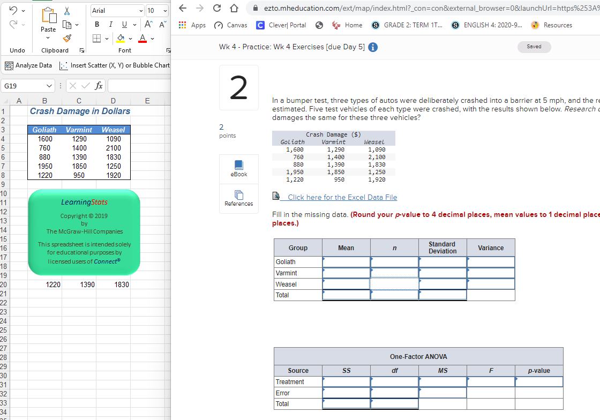Open the eBook resource
The width and height of the screenshot is (600, 420).
239,169
